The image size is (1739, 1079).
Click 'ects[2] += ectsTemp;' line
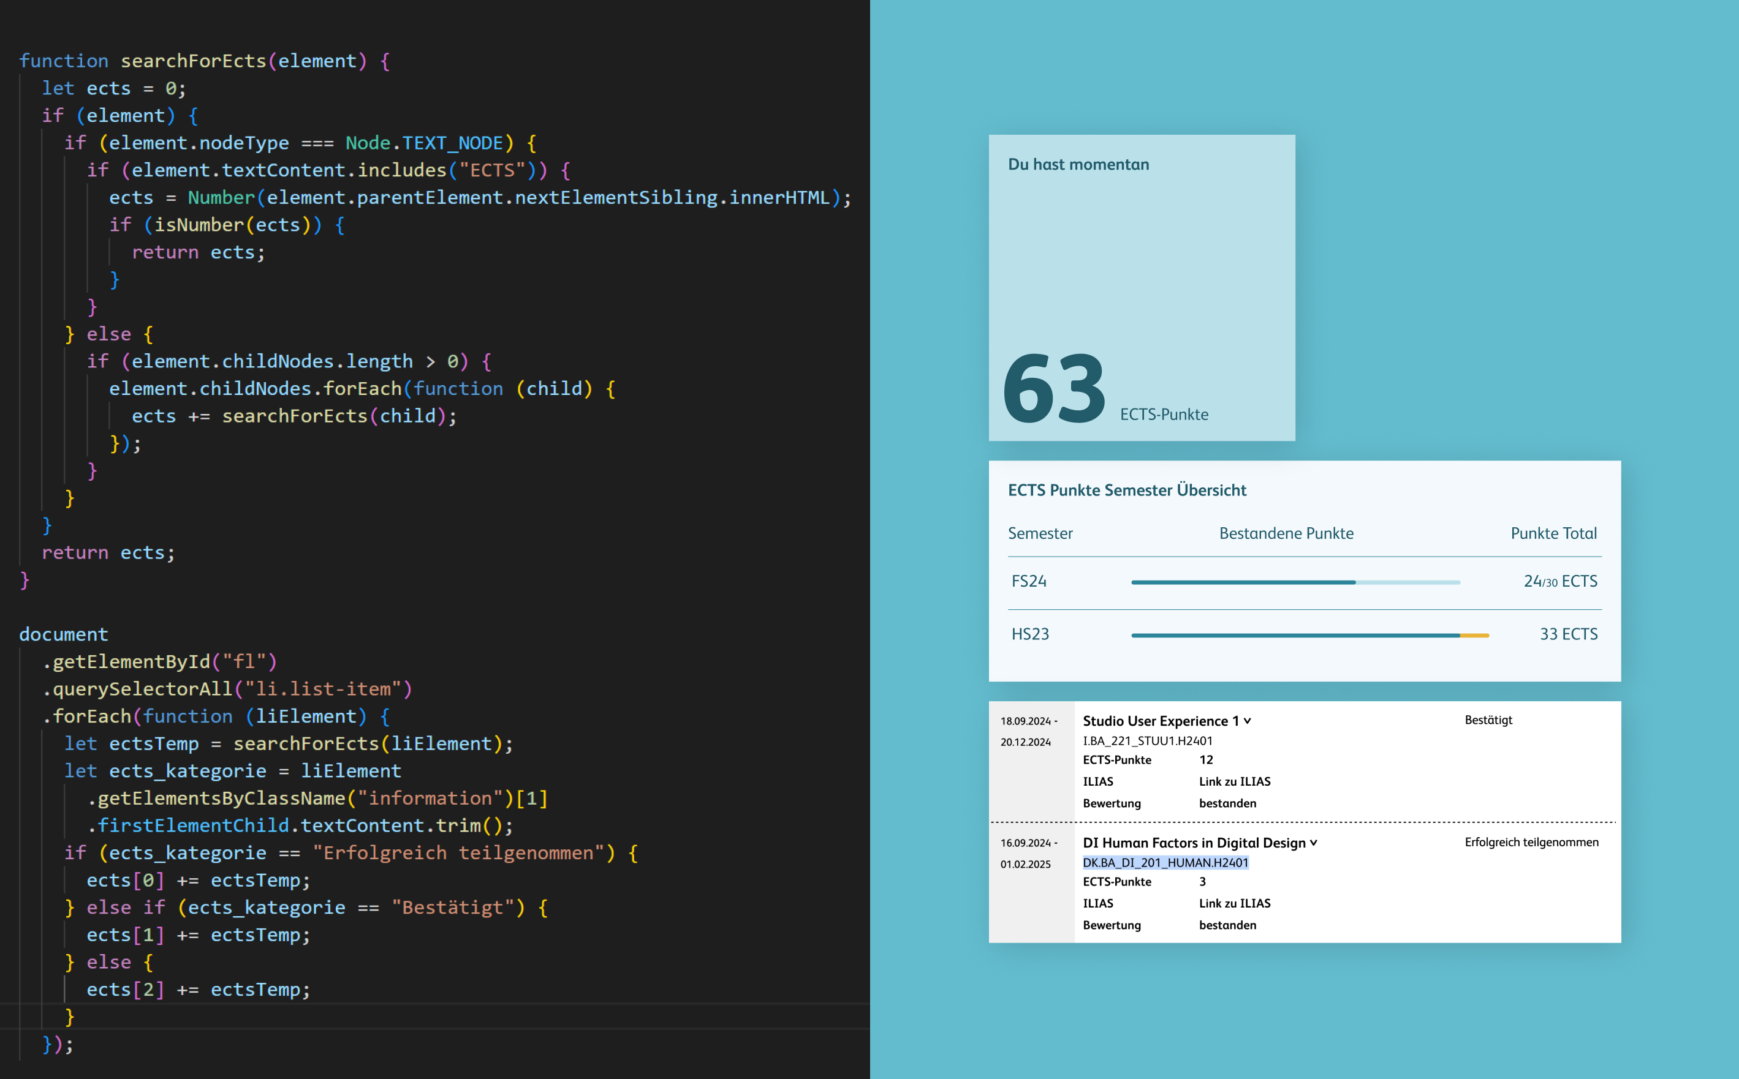(199, 990)
